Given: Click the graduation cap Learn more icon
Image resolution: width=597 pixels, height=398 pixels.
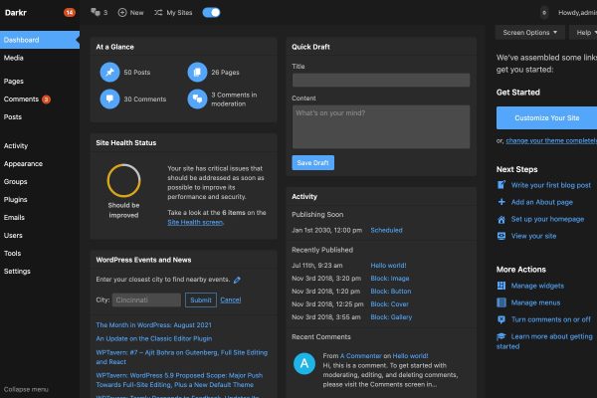Looking at the screenshot, I should (501, 336).
